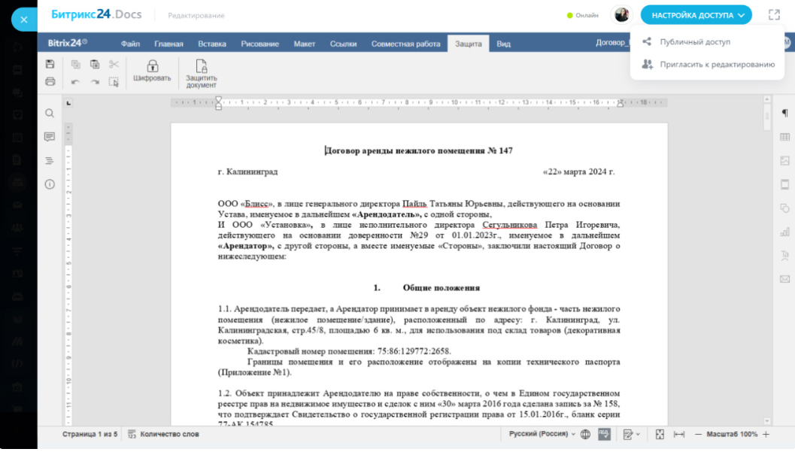Image resolution: width=795 pixels, height=452 pixels.
Task: Open the Файл menu tab
Action: 130,44
